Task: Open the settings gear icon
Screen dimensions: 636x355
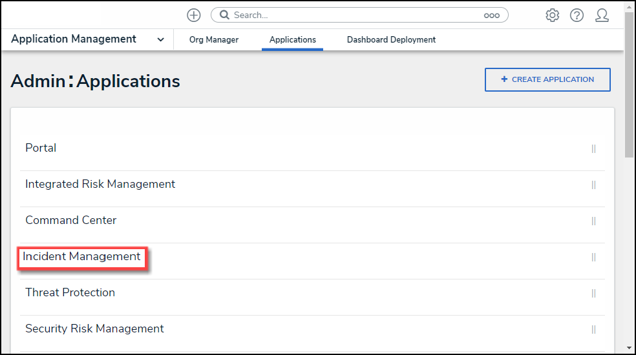Action: (552, 15)
